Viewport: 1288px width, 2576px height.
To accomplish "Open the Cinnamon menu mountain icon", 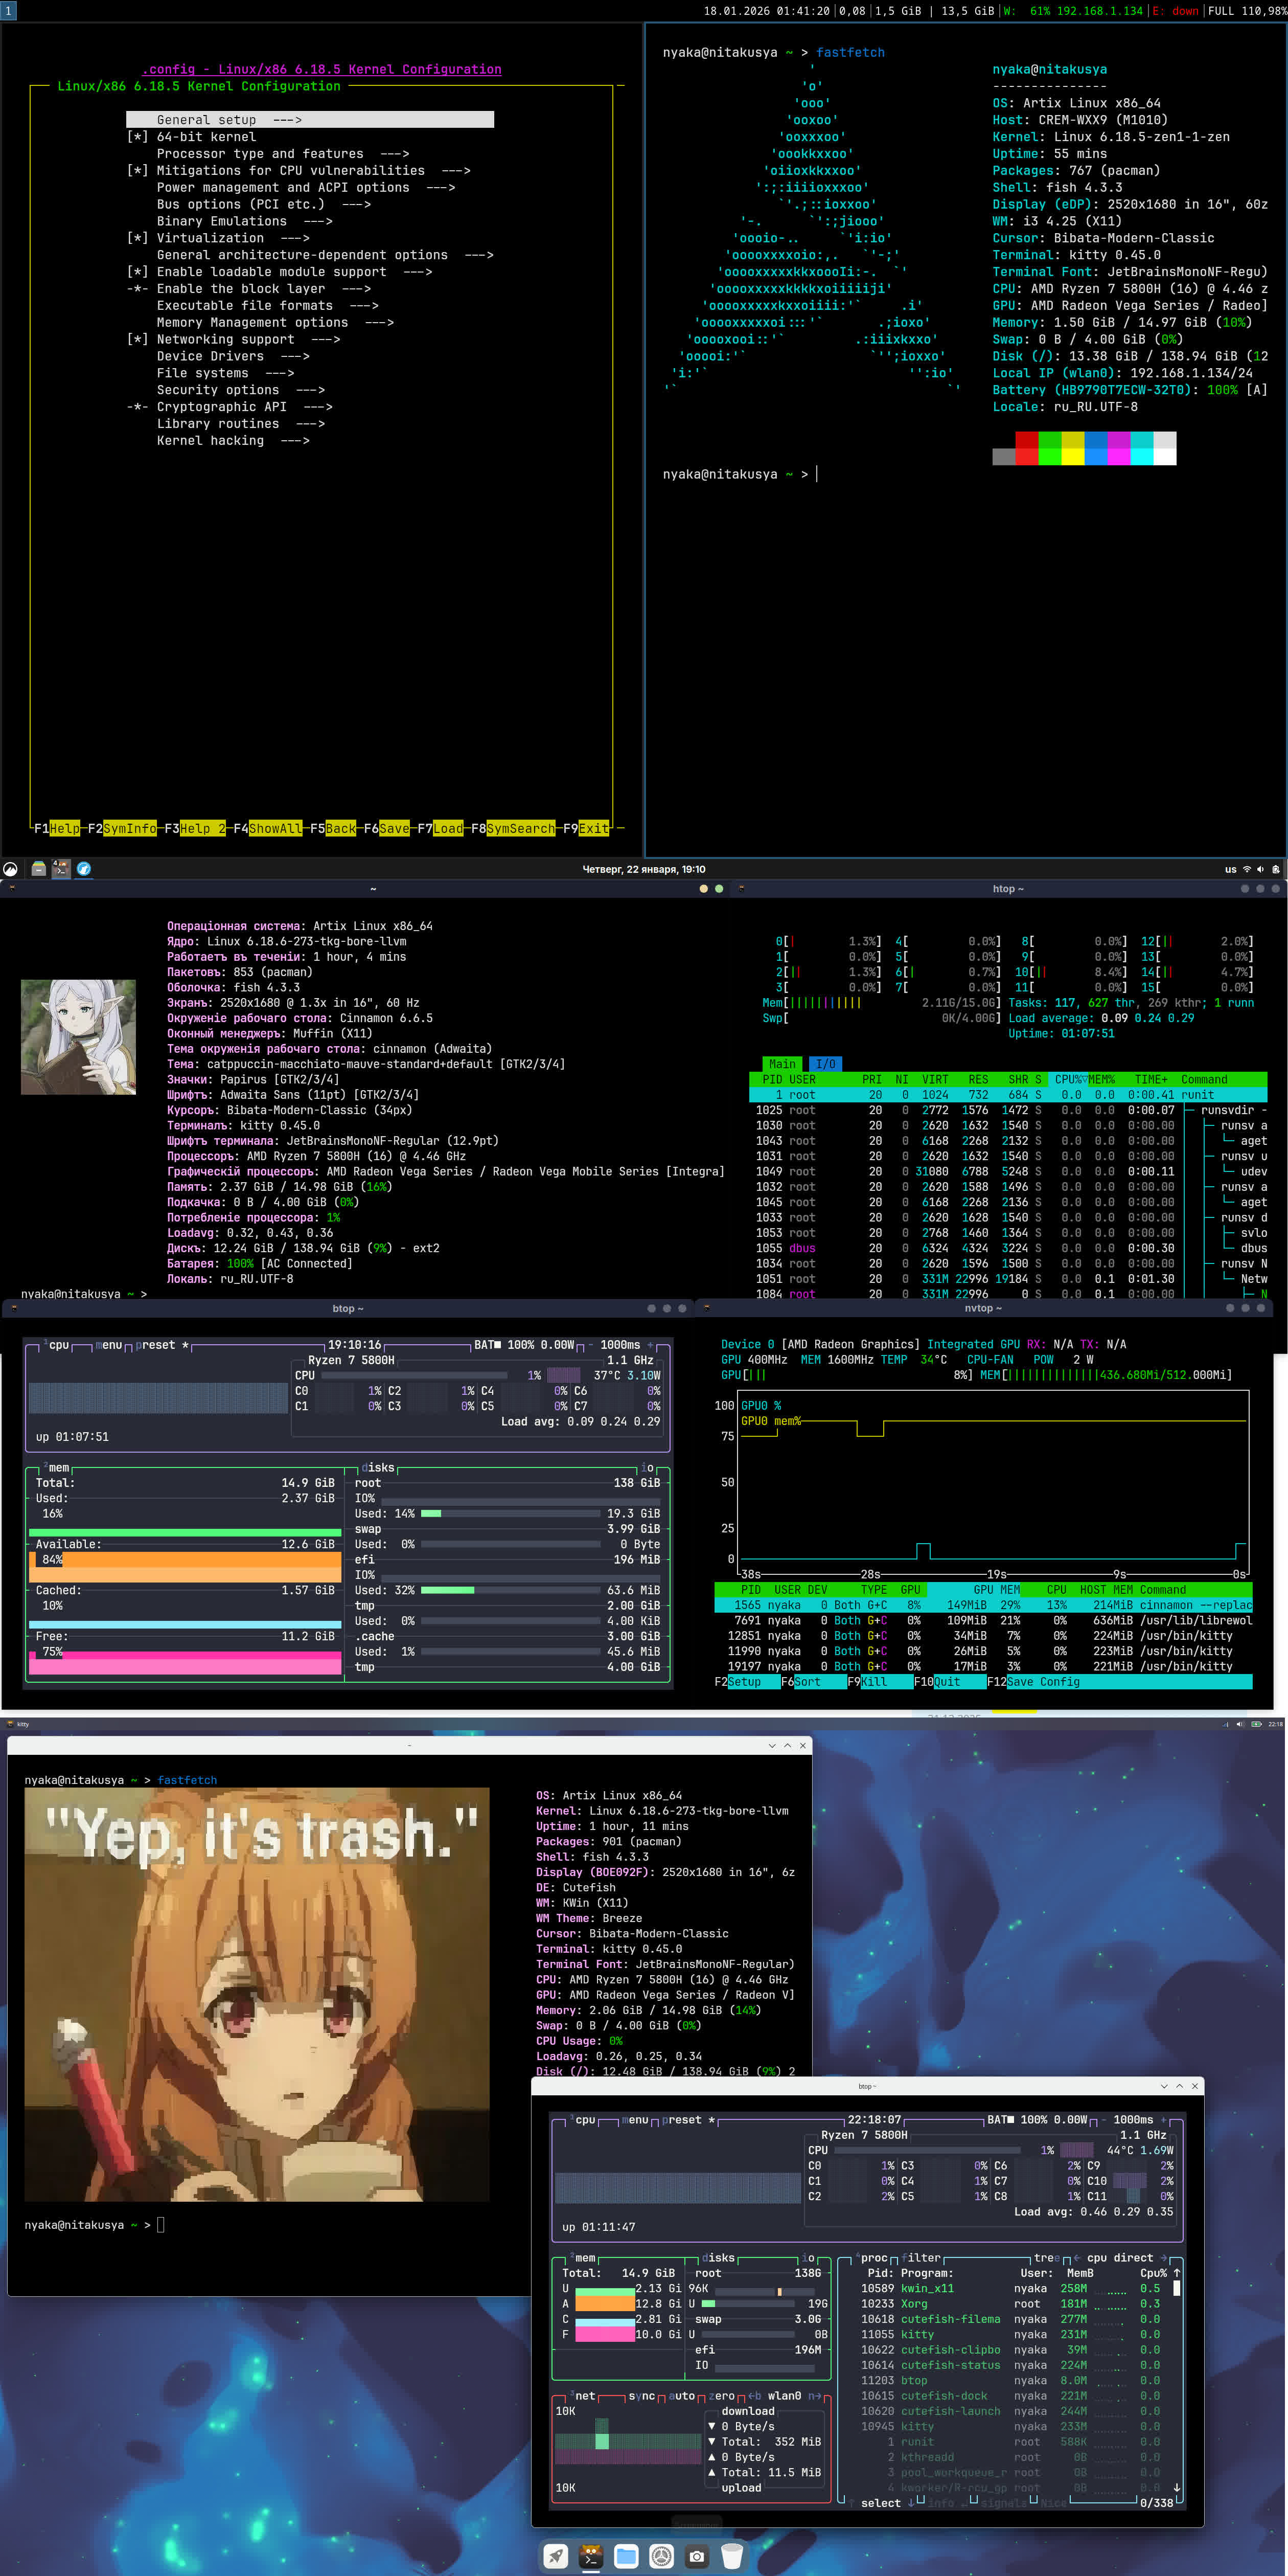I will tap(10, 869).
